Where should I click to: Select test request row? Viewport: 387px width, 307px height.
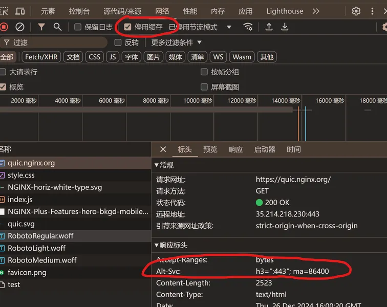click(75, 284)
